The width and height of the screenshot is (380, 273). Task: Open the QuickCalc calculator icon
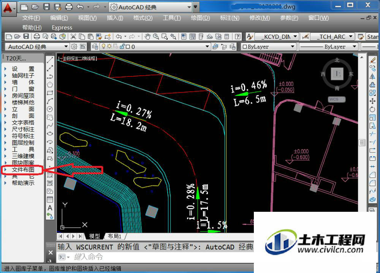(x=226, y=37)
